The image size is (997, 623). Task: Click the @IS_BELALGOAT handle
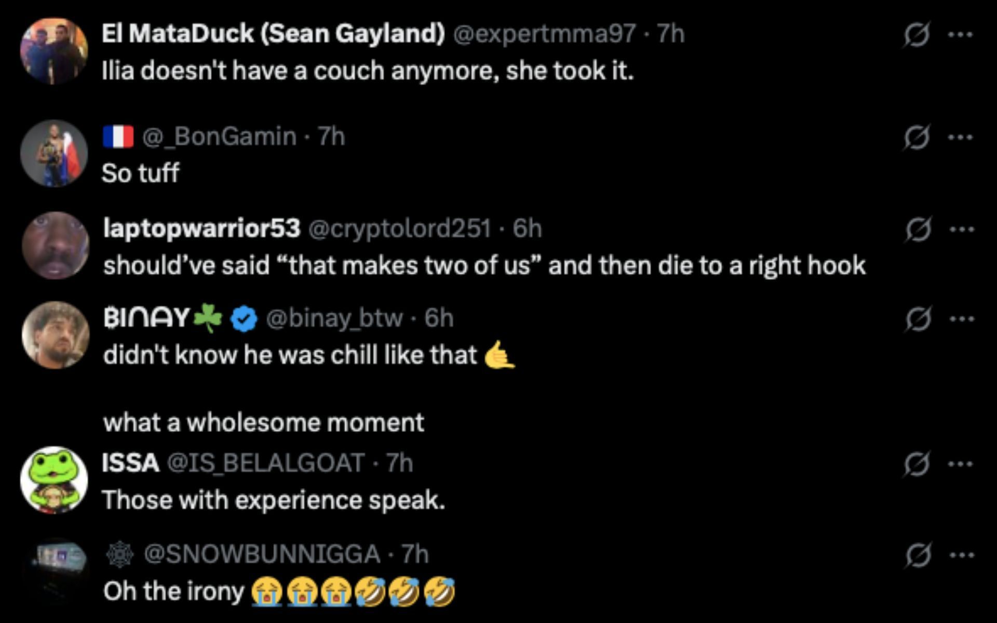click(265, 463)
